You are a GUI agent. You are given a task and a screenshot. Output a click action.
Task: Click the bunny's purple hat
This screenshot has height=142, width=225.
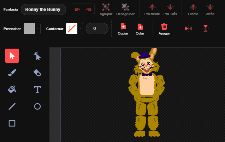tap(144, 55)
